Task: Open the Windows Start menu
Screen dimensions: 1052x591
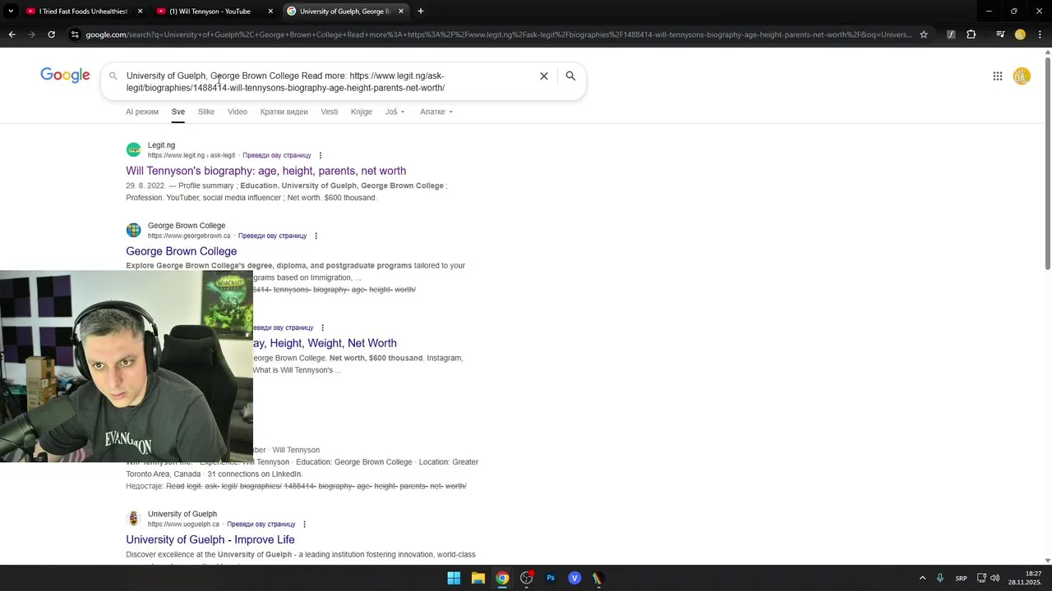Action: tap(454, 578)
